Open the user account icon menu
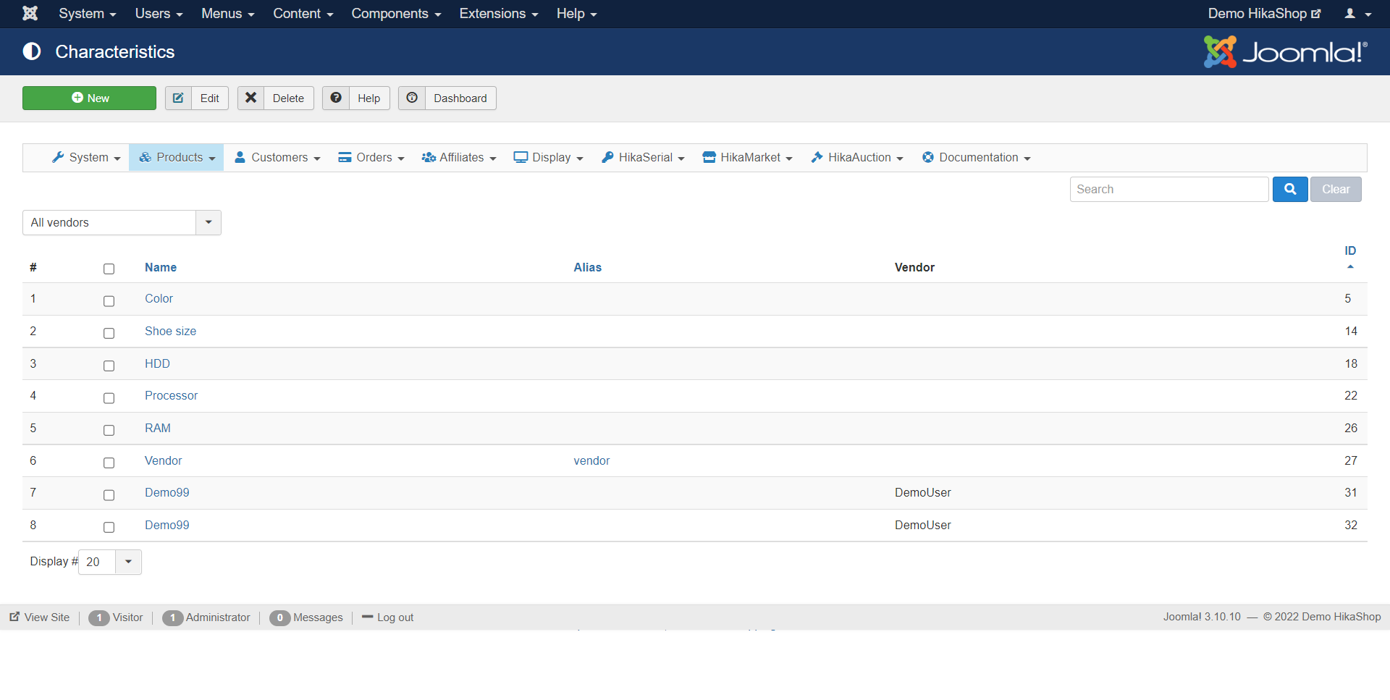Screen dimensions: 1390x700 point(1358,14)
